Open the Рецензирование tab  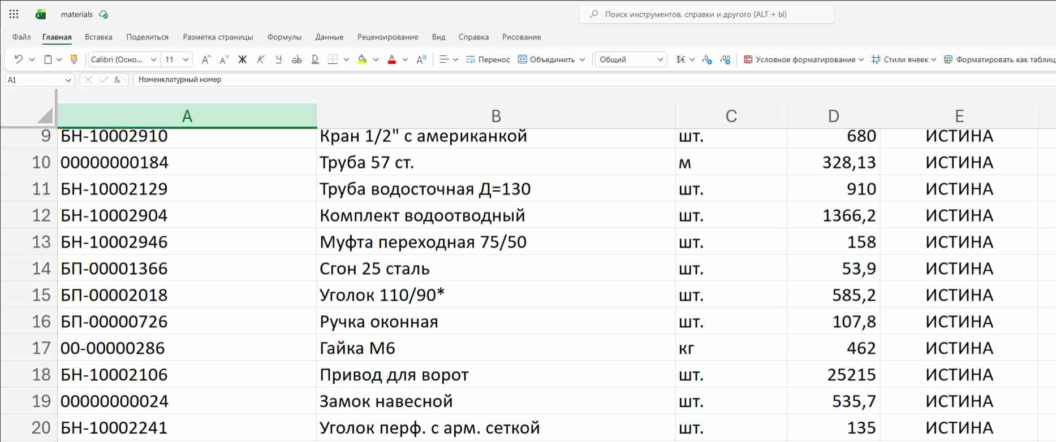388,37
